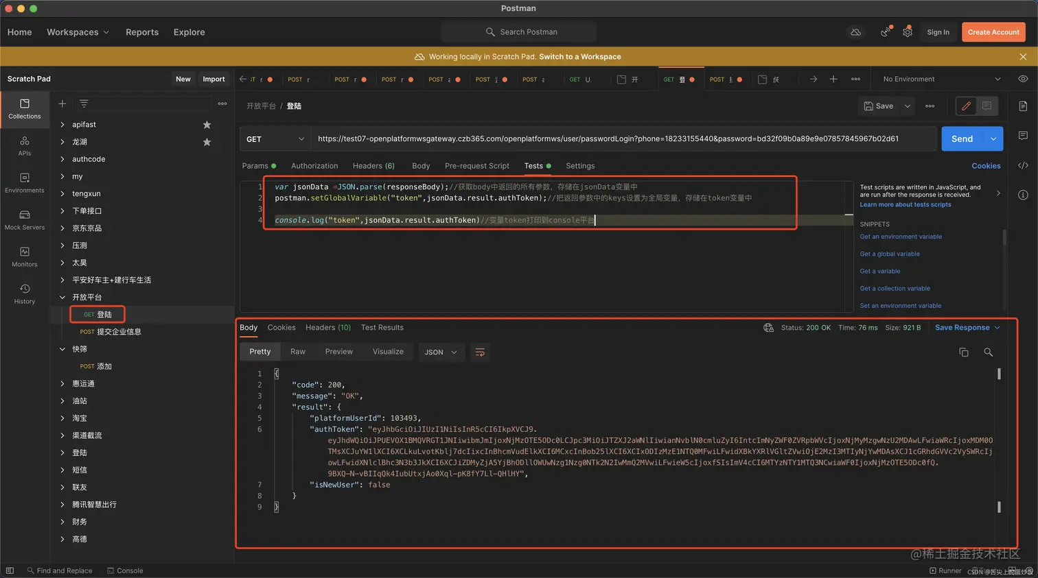The height and width of the screenshot is (578, 1038).
Task: Collapse the 快筛 collection
Action: [62, 349]
